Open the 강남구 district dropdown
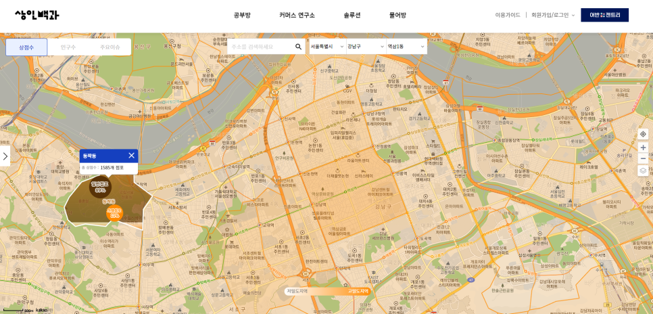Screen dimensions: 653x314 point(366,46)
